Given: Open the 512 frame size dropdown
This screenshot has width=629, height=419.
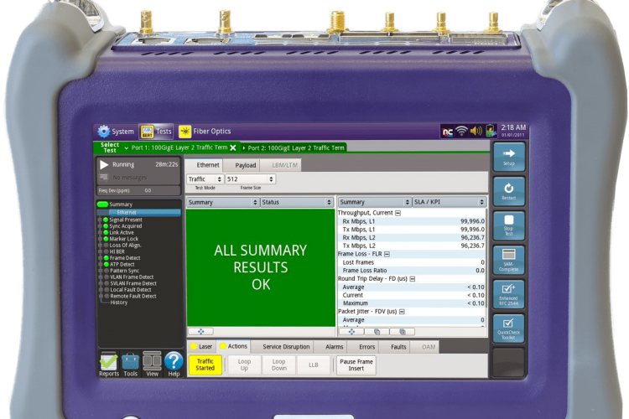Looking at the screenshot, I should coord(256,179).
